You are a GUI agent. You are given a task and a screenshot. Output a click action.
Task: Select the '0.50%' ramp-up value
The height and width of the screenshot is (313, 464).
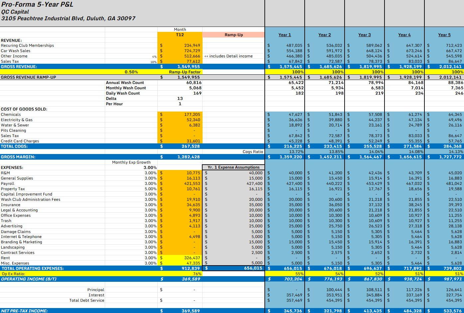click(x=131, y=72)
